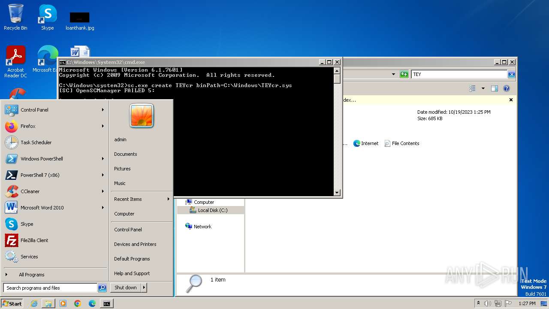The width and height of the screenshot is (549, 309).
Task: Open Pictures from Start menu
Action: point(122,169)
